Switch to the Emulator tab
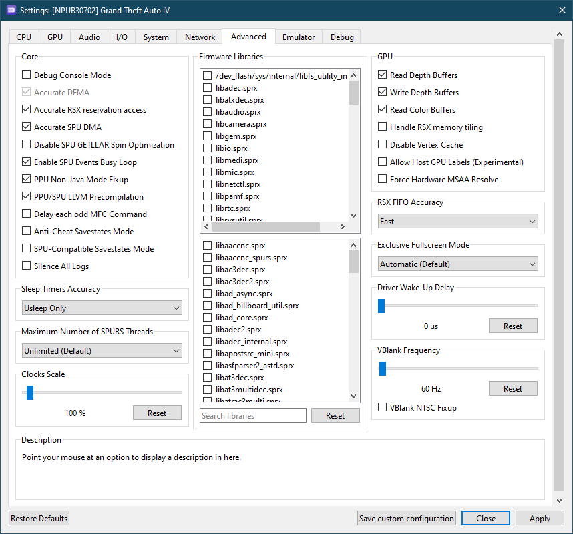The image size is (573, 534). point(299,37)
